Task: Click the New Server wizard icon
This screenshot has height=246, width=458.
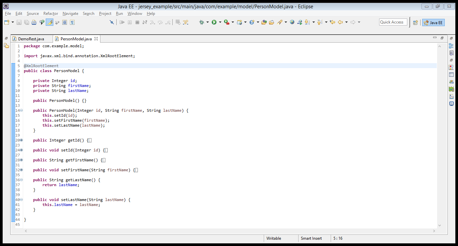Action: coord(239,22)
